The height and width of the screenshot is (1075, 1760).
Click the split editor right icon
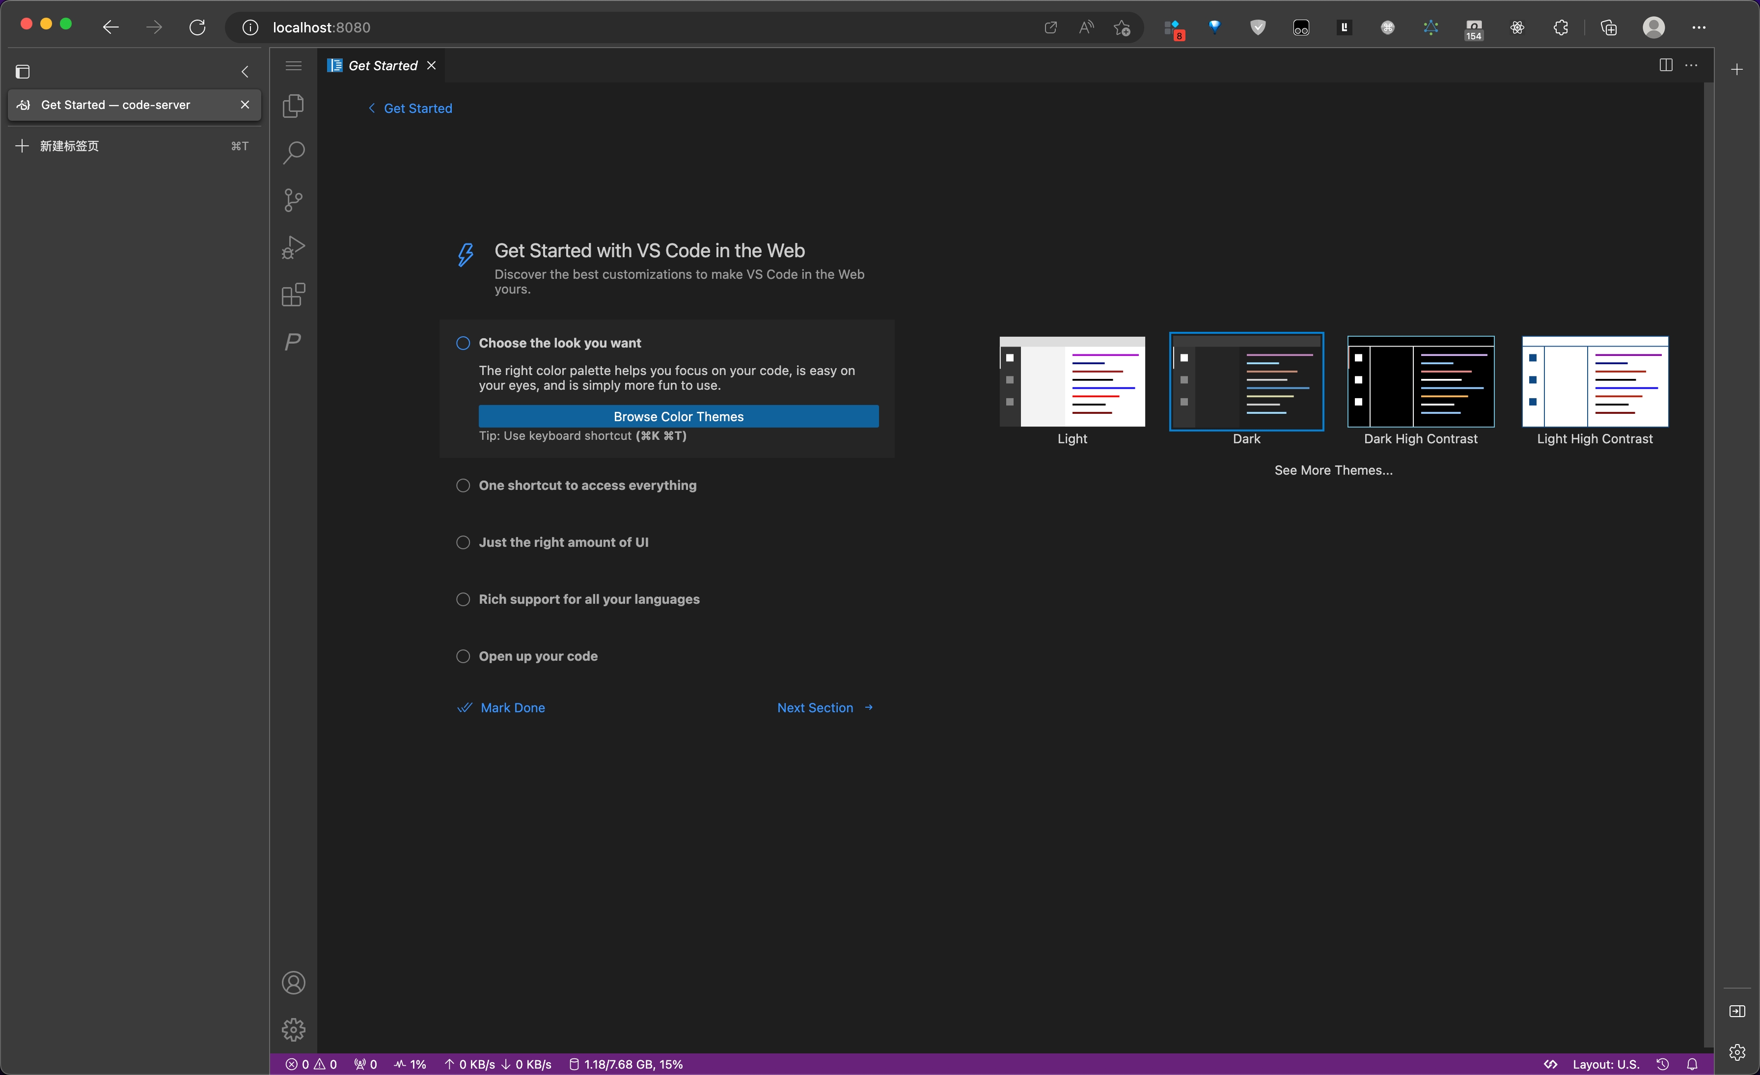[1666, 65]
